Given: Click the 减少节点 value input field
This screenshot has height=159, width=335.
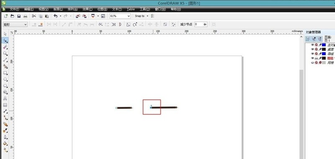Looking at the screenshot, I should [x=198, y=24].
